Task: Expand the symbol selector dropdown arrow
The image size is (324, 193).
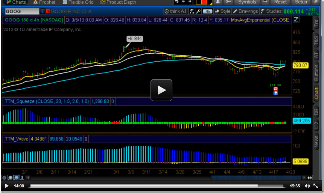Action: (x=43, y=11)
